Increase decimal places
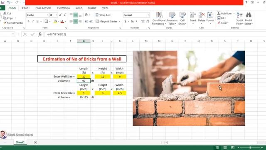Viewport: 266px width, 150px height. [143, 21]
